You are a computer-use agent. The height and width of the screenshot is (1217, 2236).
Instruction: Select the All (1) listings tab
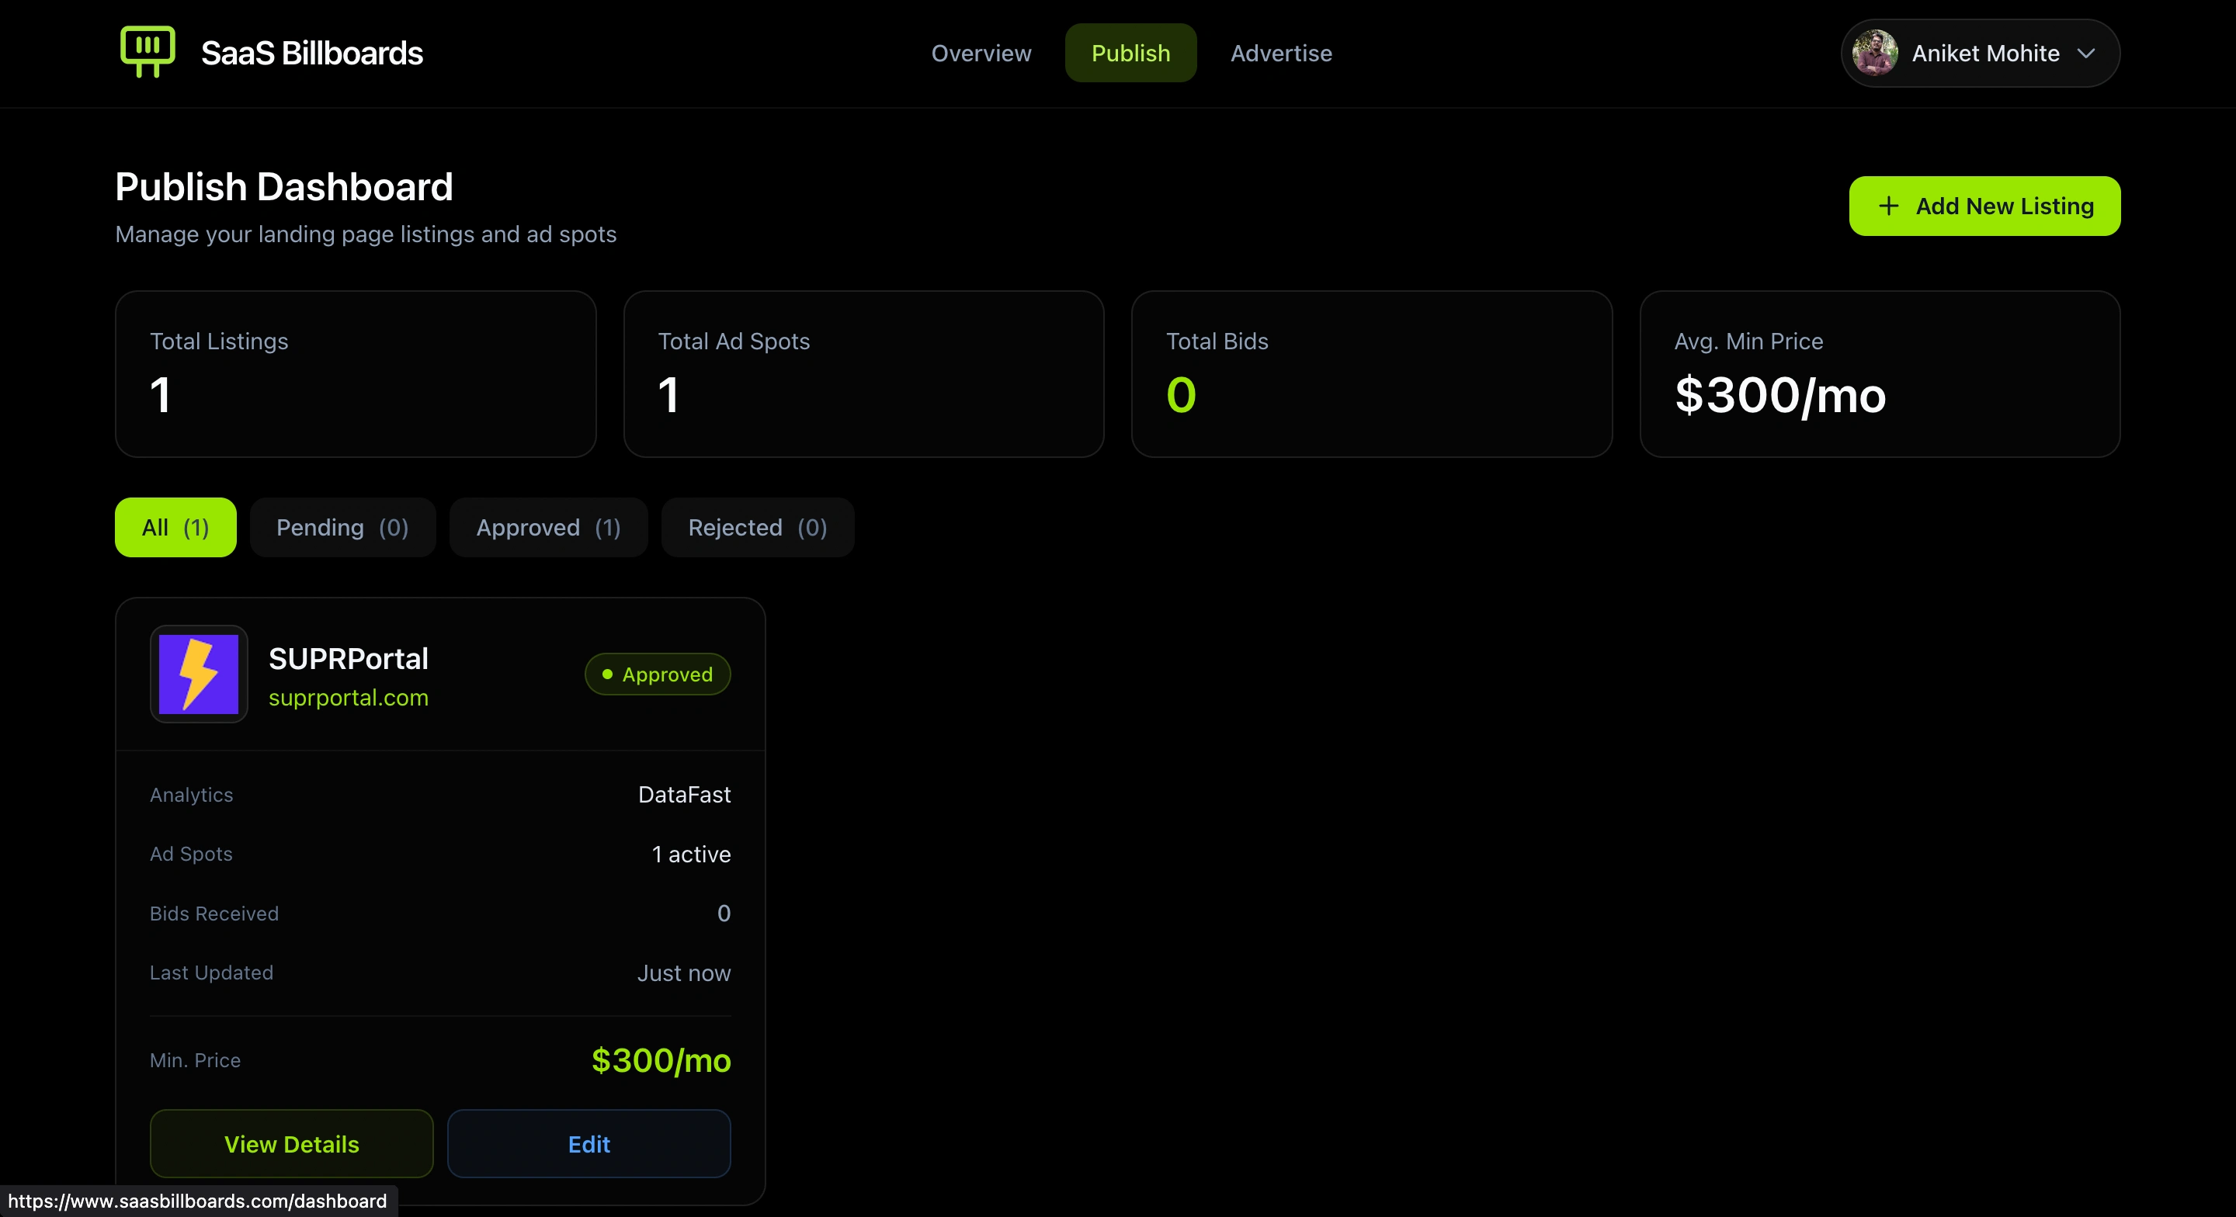[175, 527]
